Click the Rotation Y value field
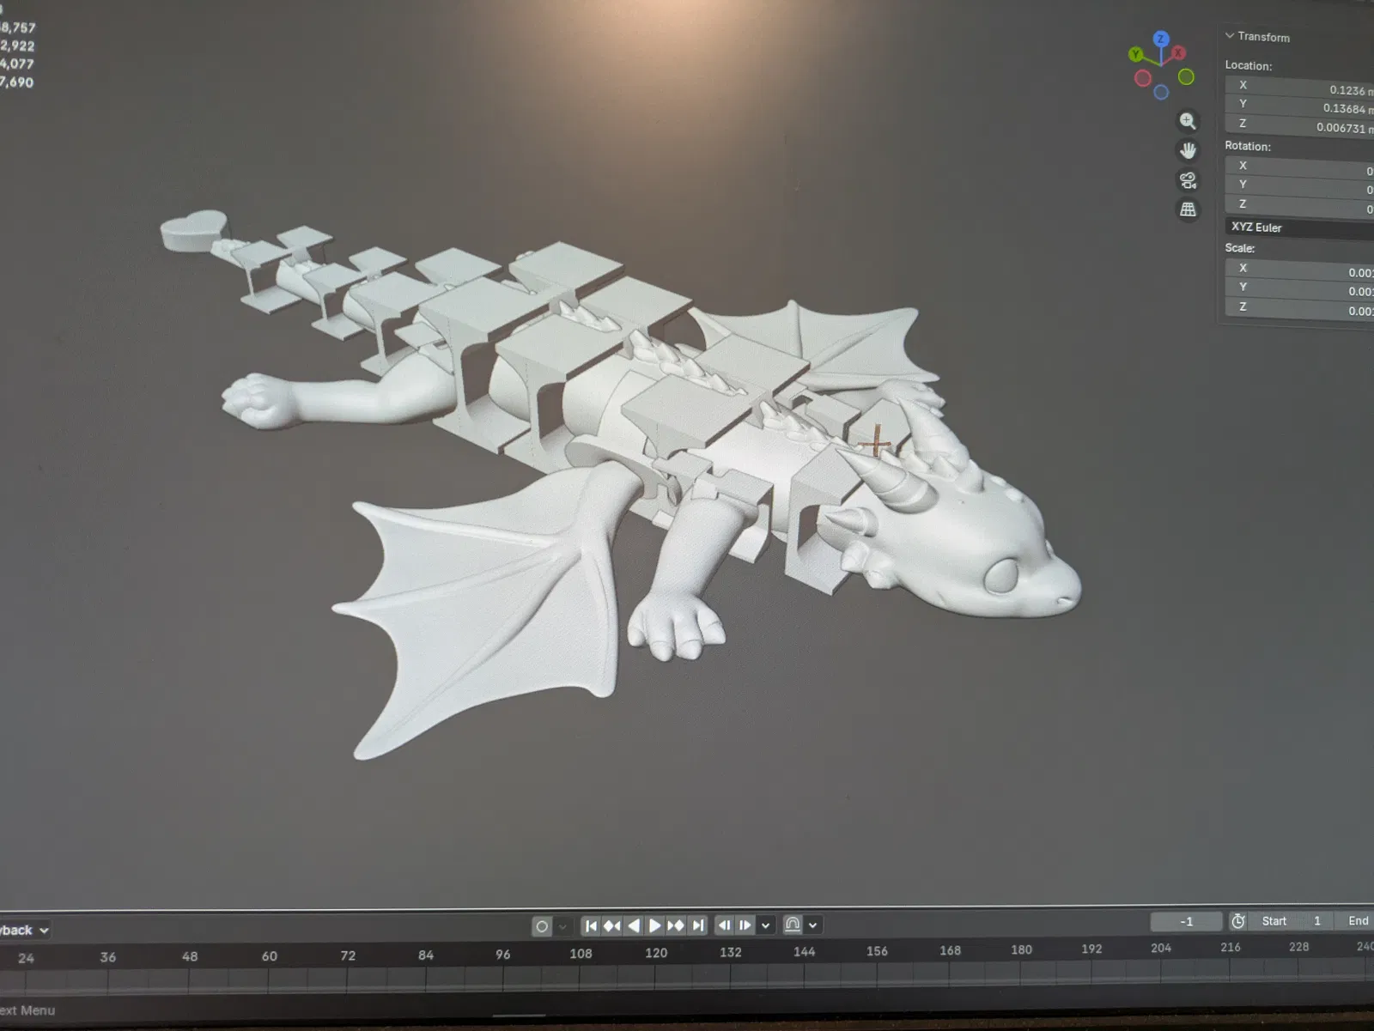 pos(1299,187)
